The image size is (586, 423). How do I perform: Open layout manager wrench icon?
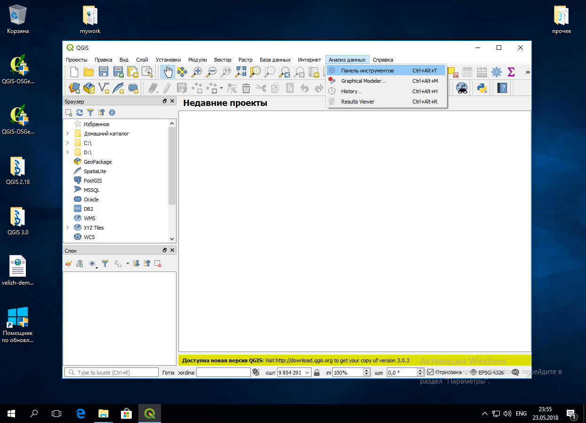[147, 72]
